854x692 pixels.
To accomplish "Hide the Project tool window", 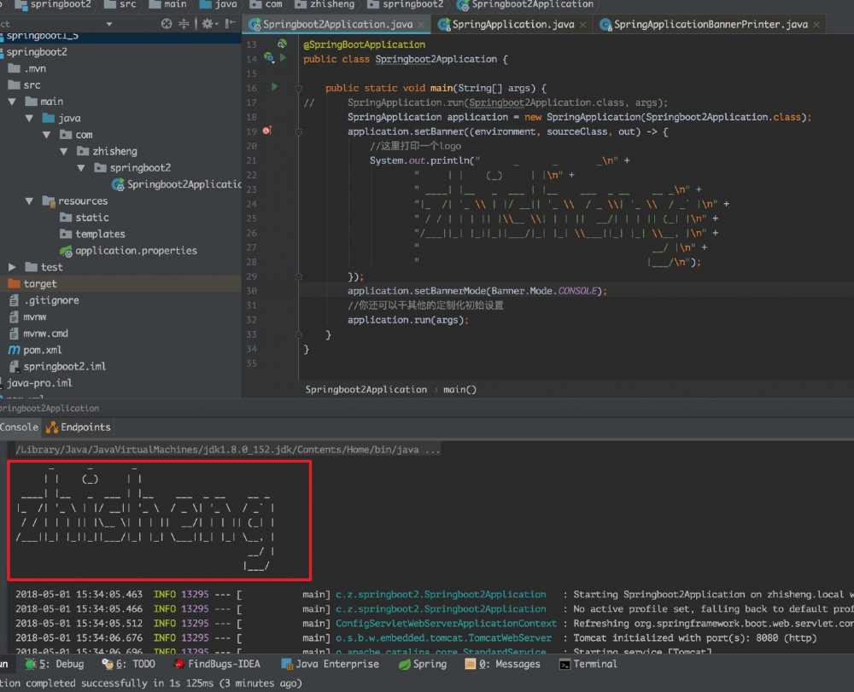I will pos(231,24).
